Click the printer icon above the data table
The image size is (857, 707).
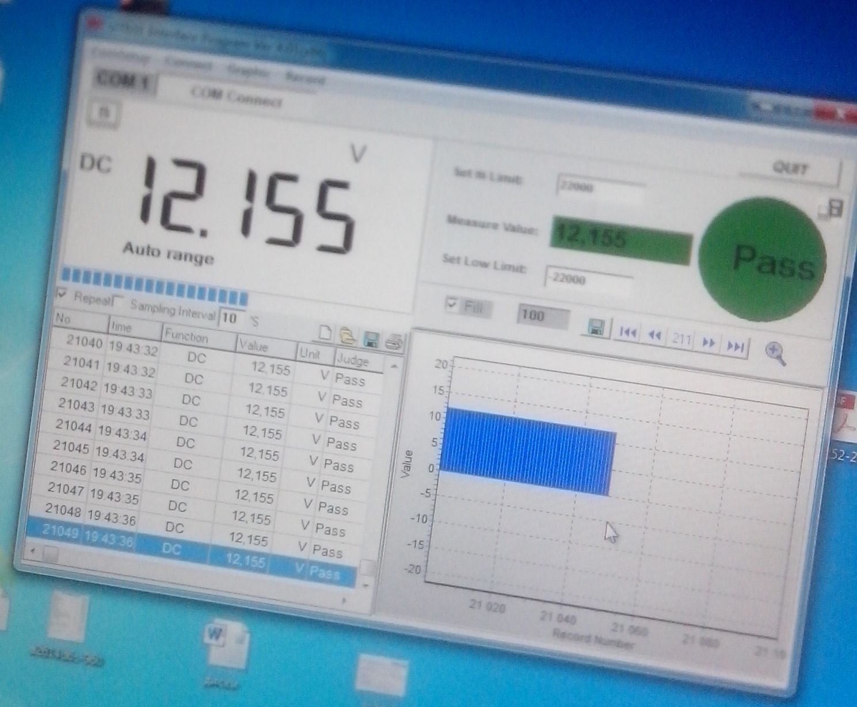point(394,343)
